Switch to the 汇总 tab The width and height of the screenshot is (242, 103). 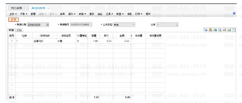[x=19, y=30]
